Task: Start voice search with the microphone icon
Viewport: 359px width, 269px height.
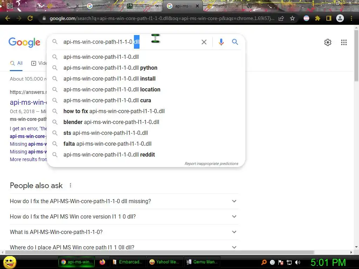Action: pyautogui.click(x=221, y=42)
